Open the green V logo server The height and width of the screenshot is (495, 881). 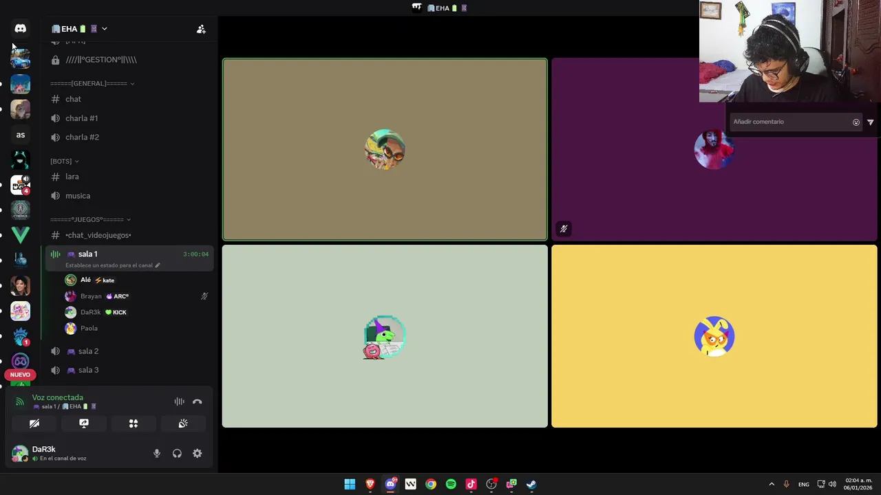(20, 235)
